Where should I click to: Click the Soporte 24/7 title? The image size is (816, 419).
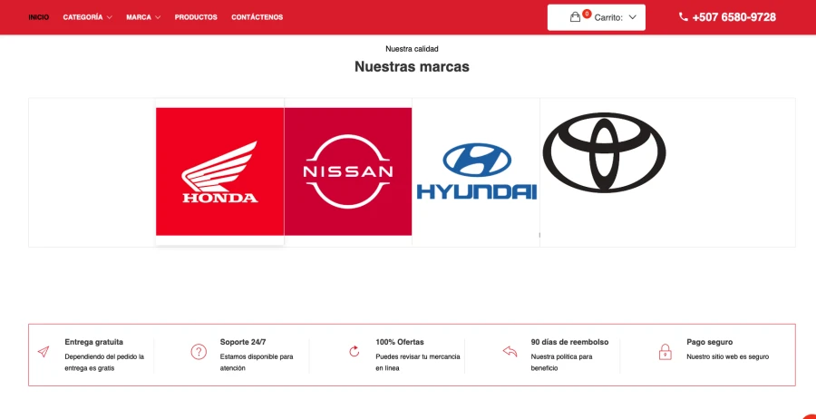click(243, 342)
